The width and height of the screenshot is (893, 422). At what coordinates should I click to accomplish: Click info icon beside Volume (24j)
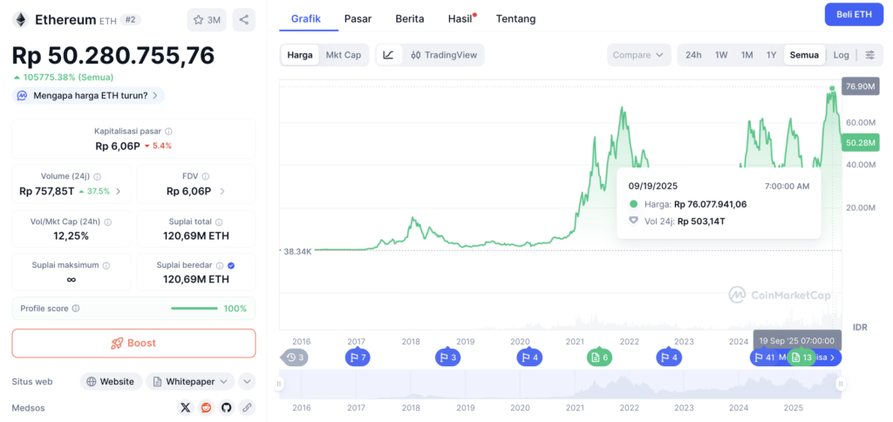(98, 176)
